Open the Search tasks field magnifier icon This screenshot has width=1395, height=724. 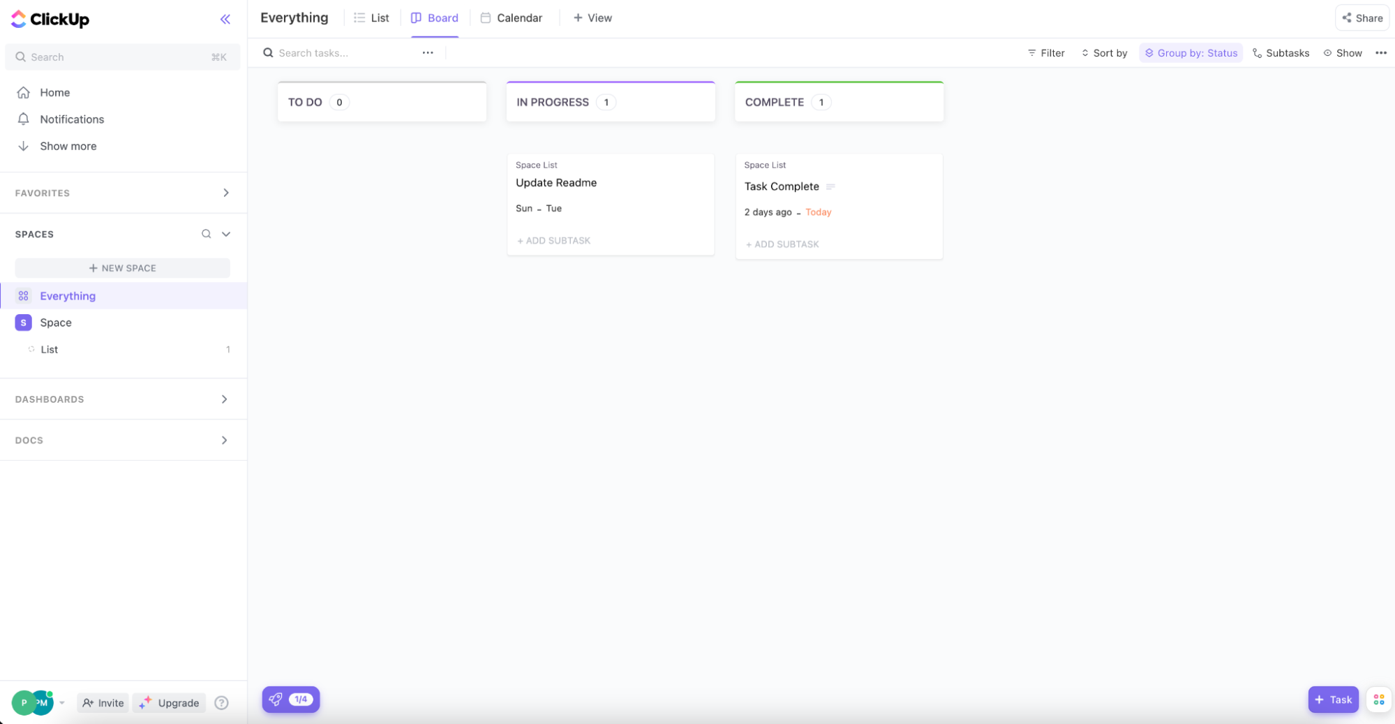coord(268,52)
